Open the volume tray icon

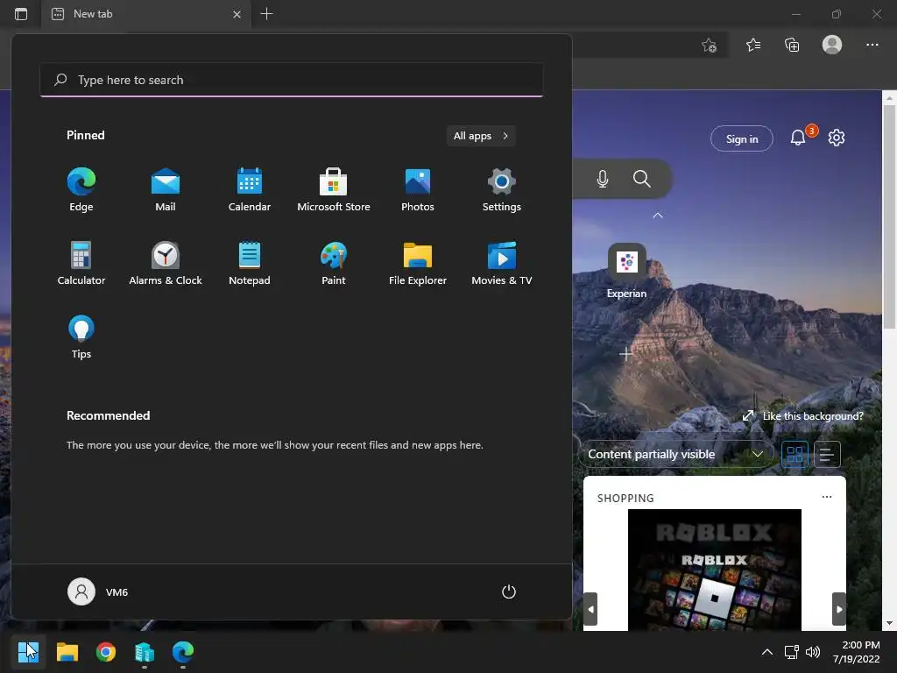(812, 652)
